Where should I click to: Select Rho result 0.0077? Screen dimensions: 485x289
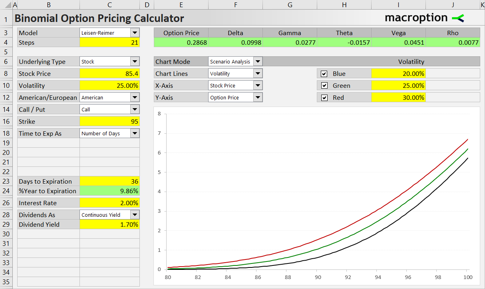click(453, 43)
